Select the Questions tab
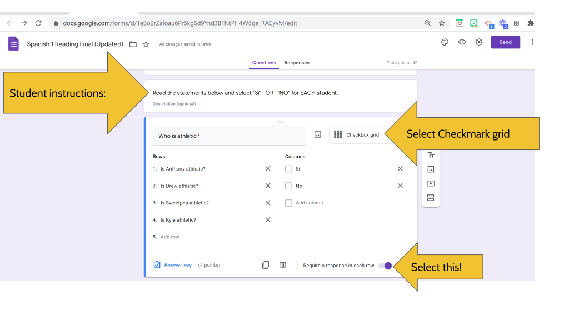 coord(264,63)
